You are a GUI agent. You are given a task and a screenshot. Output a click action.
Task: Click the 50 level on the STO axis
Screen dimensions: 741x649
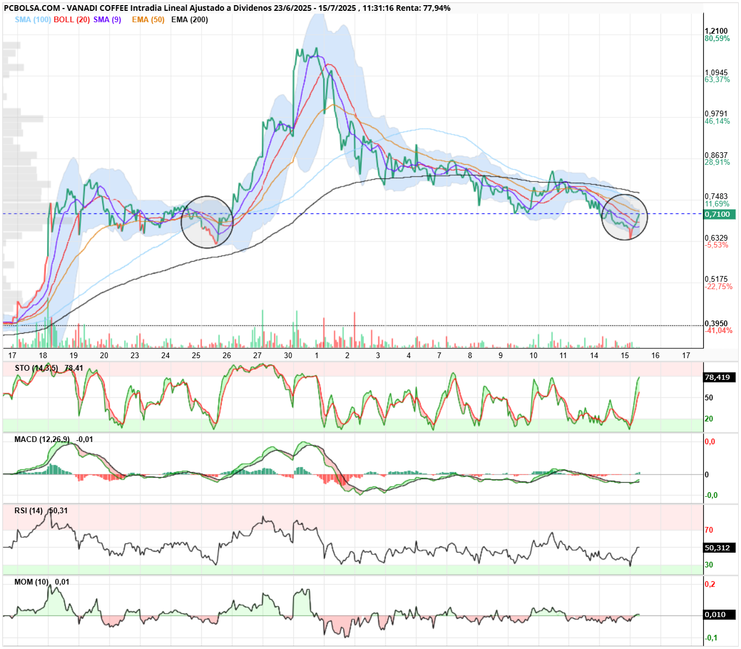point(709,397)
